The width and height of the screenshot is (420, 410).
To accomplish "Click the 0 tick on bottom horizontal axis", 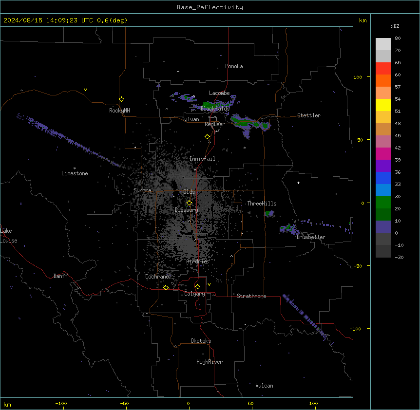I will pos(188,403).
